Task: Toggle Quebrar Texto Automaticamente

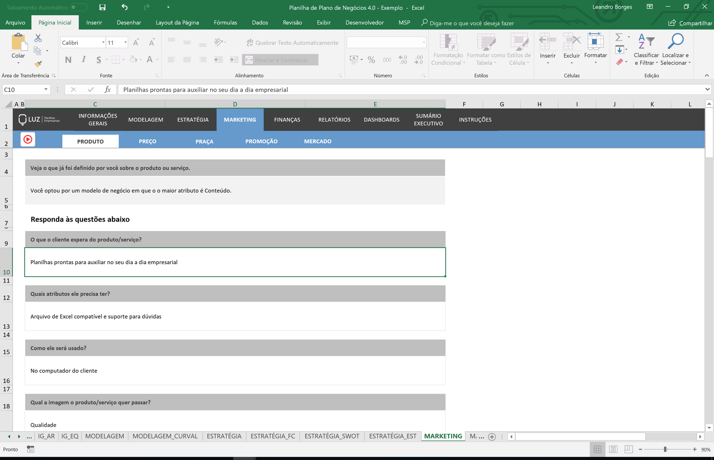Action: click(x=292, y=43)
